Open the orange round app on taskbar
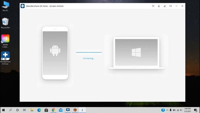The image size is (200, 113). (x=75, y=110)
